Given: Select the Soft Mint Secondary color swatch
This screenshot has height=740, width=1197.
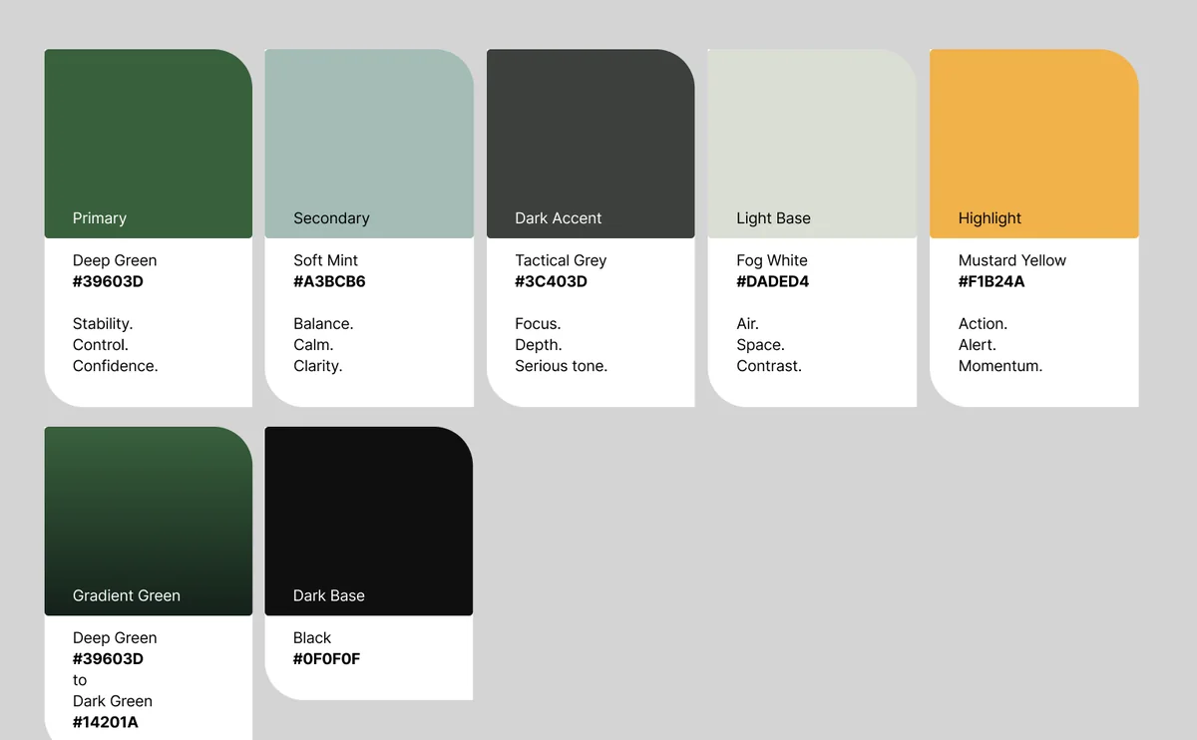Looking at the screenshot, I should [369, 144].
